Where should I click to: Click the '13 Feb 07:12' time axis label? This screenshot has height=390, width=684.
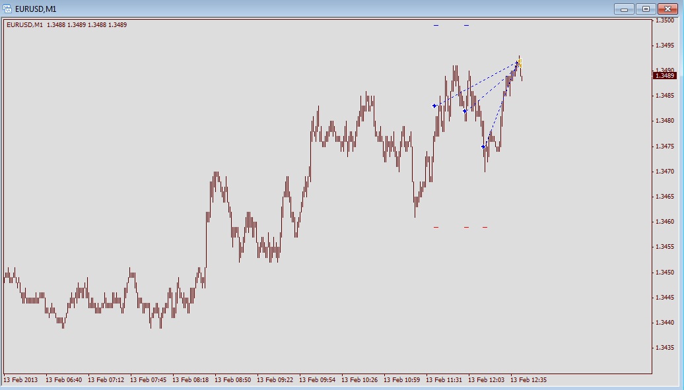[106, 380]
